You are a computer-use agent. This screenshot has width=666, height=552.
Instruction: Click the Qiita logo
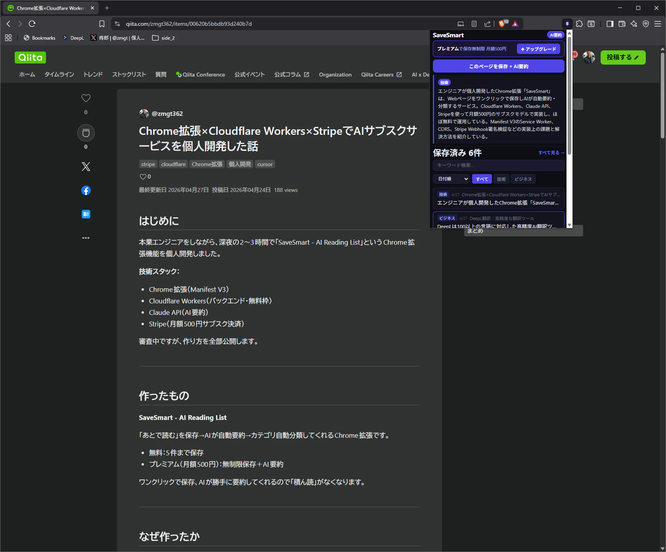coord(31,57)
